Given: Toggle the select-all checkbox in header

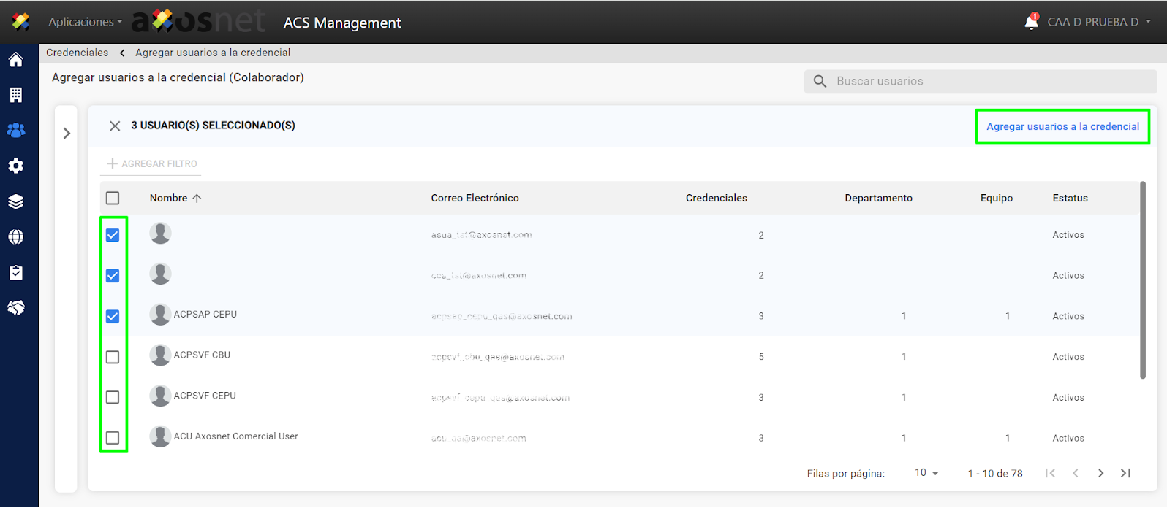Looking at the screenshot, I should [113, 198].
